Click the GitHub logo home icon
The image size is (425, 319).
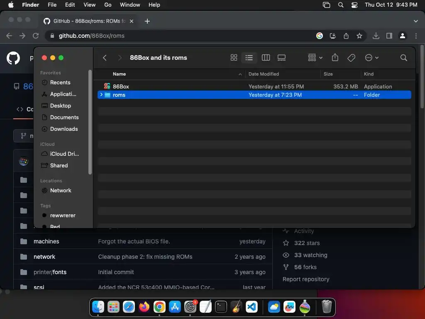pos(13,58)
